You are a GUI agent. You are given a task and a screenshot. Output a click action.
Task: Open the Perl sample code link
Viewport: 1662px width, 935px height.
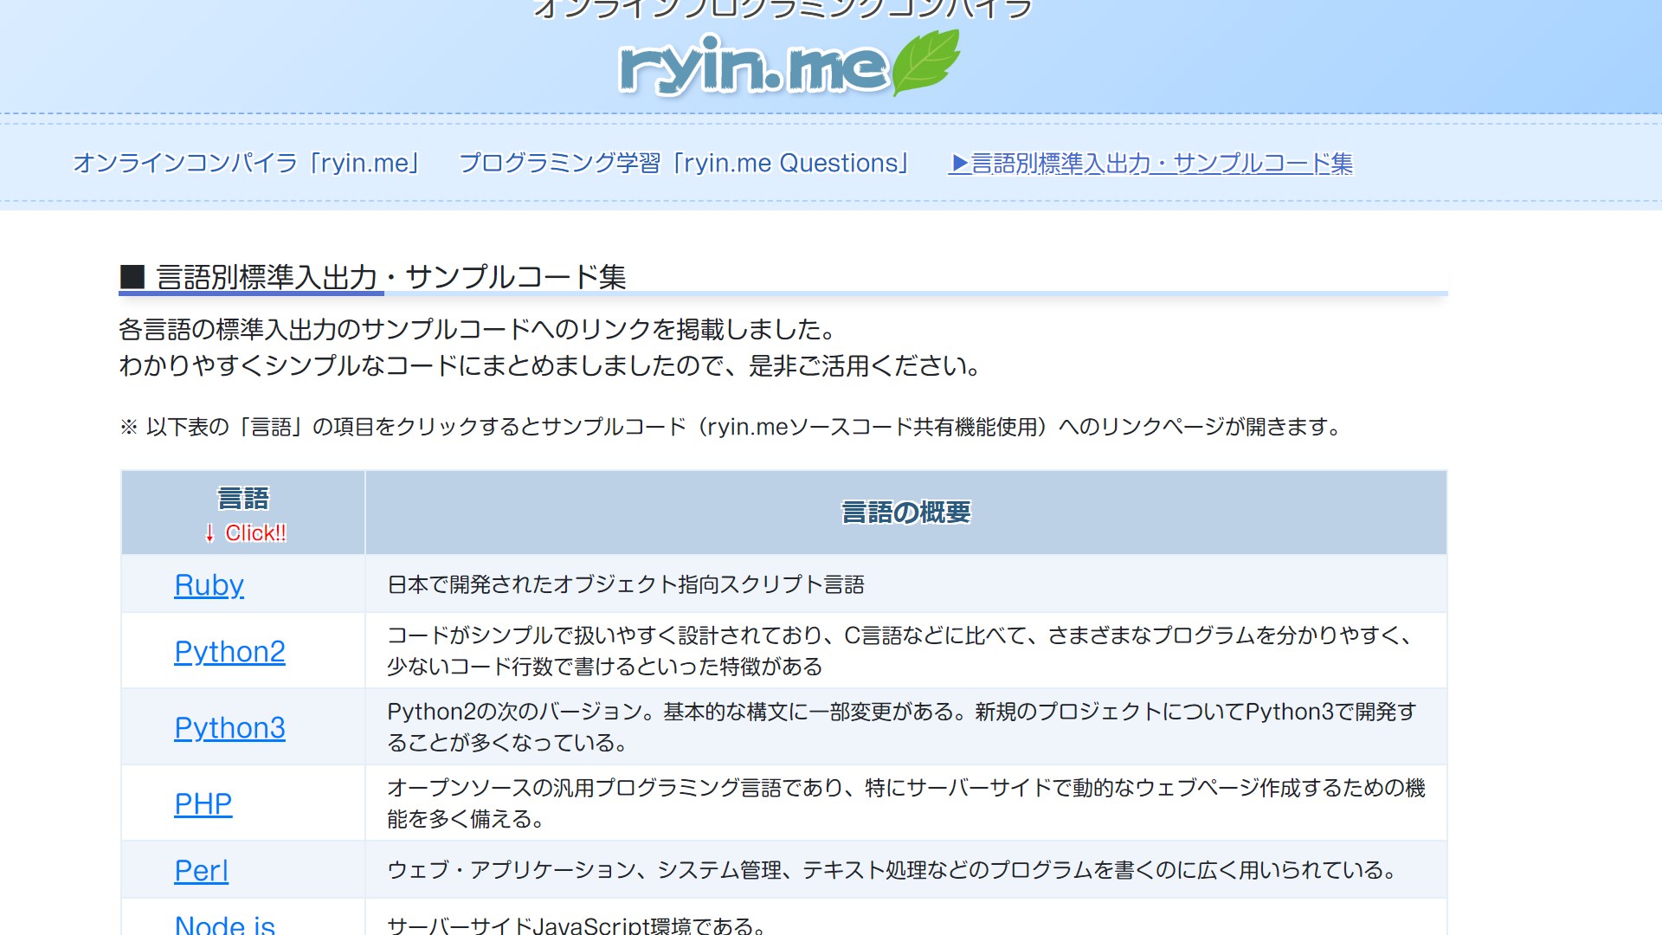[201, 871]
